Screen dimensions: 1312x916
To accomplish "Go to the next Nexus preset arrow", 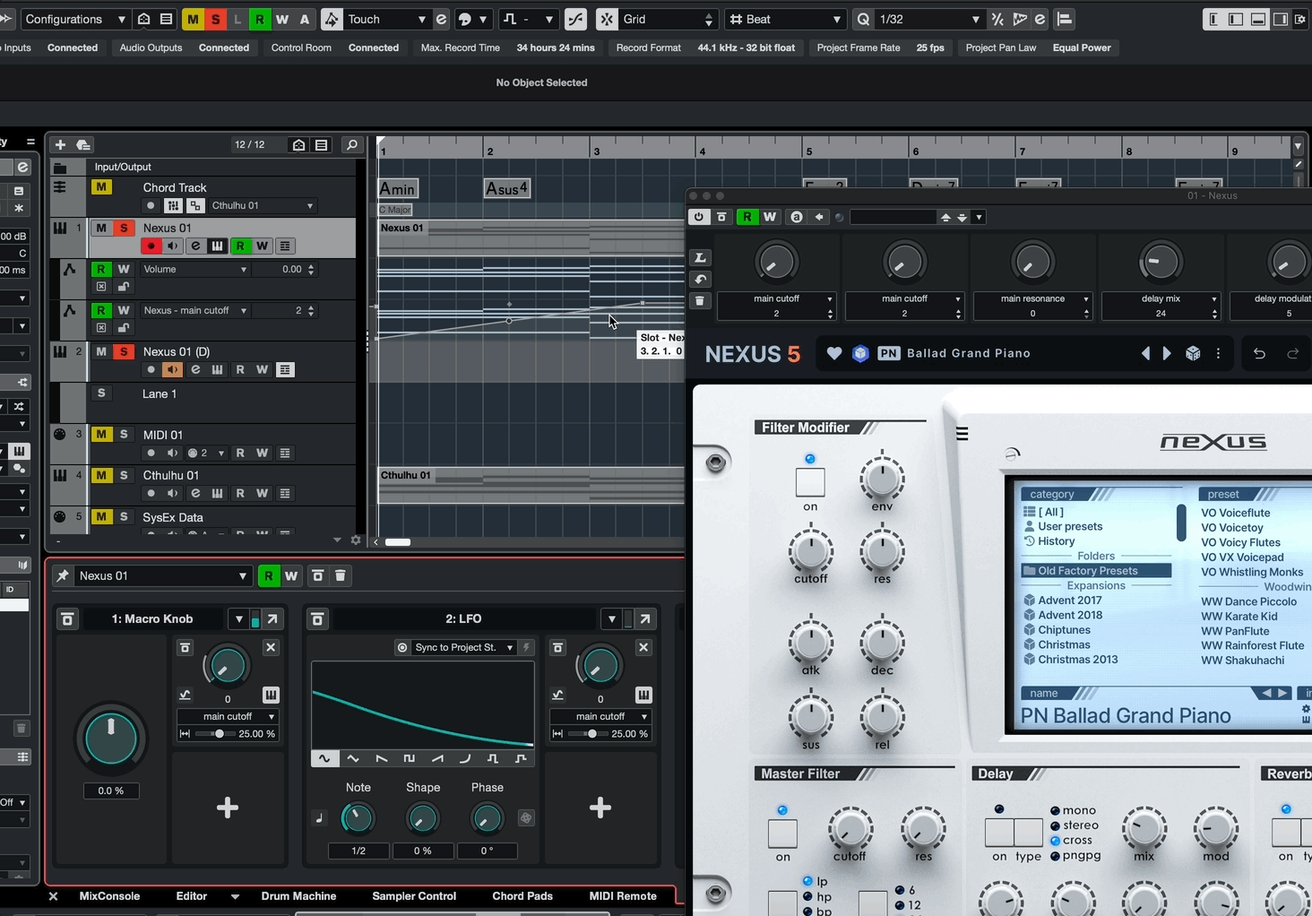I will 1167,353.
